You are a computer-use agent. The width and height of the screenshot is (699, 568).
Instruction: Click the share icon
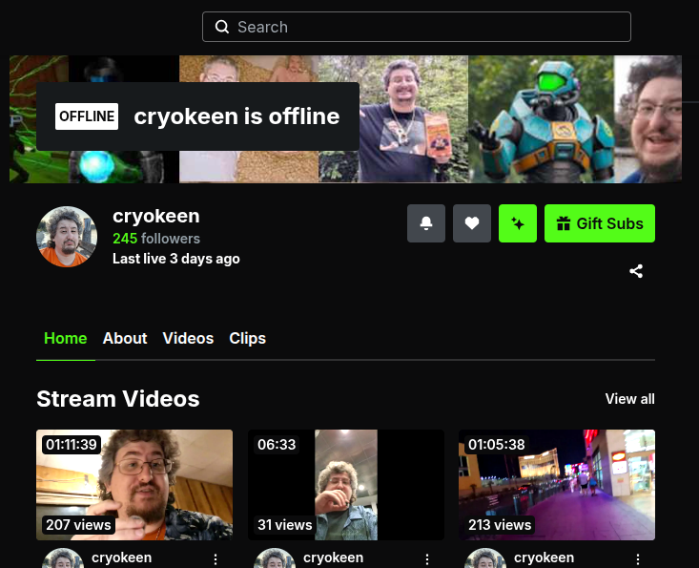(636, 271)
